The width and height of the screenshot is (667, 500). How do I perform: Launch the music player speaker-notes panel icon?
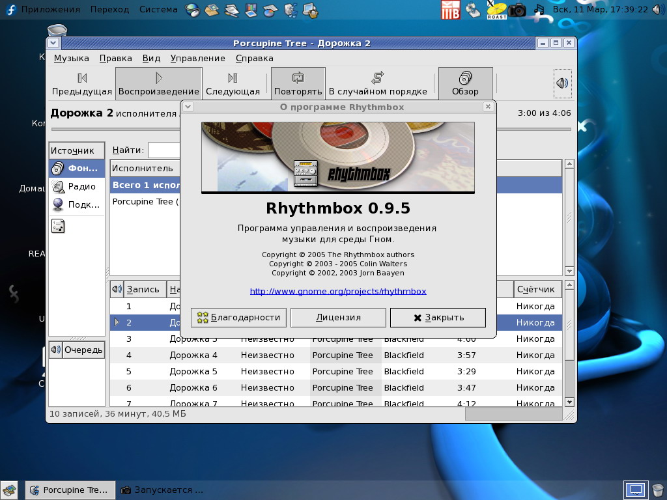pos(291,10)
